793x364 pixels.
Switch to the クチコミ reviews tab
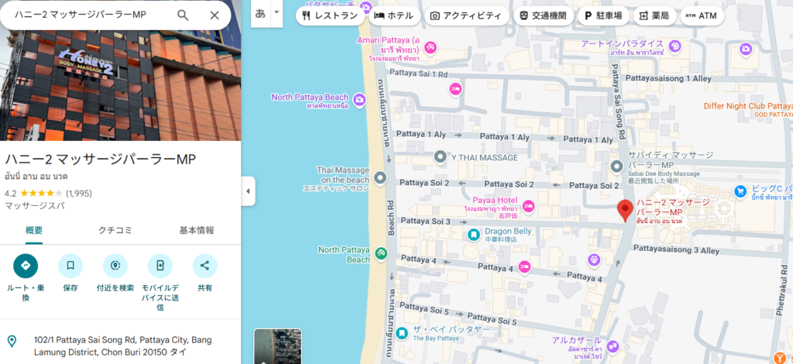[x=115, y=230]
